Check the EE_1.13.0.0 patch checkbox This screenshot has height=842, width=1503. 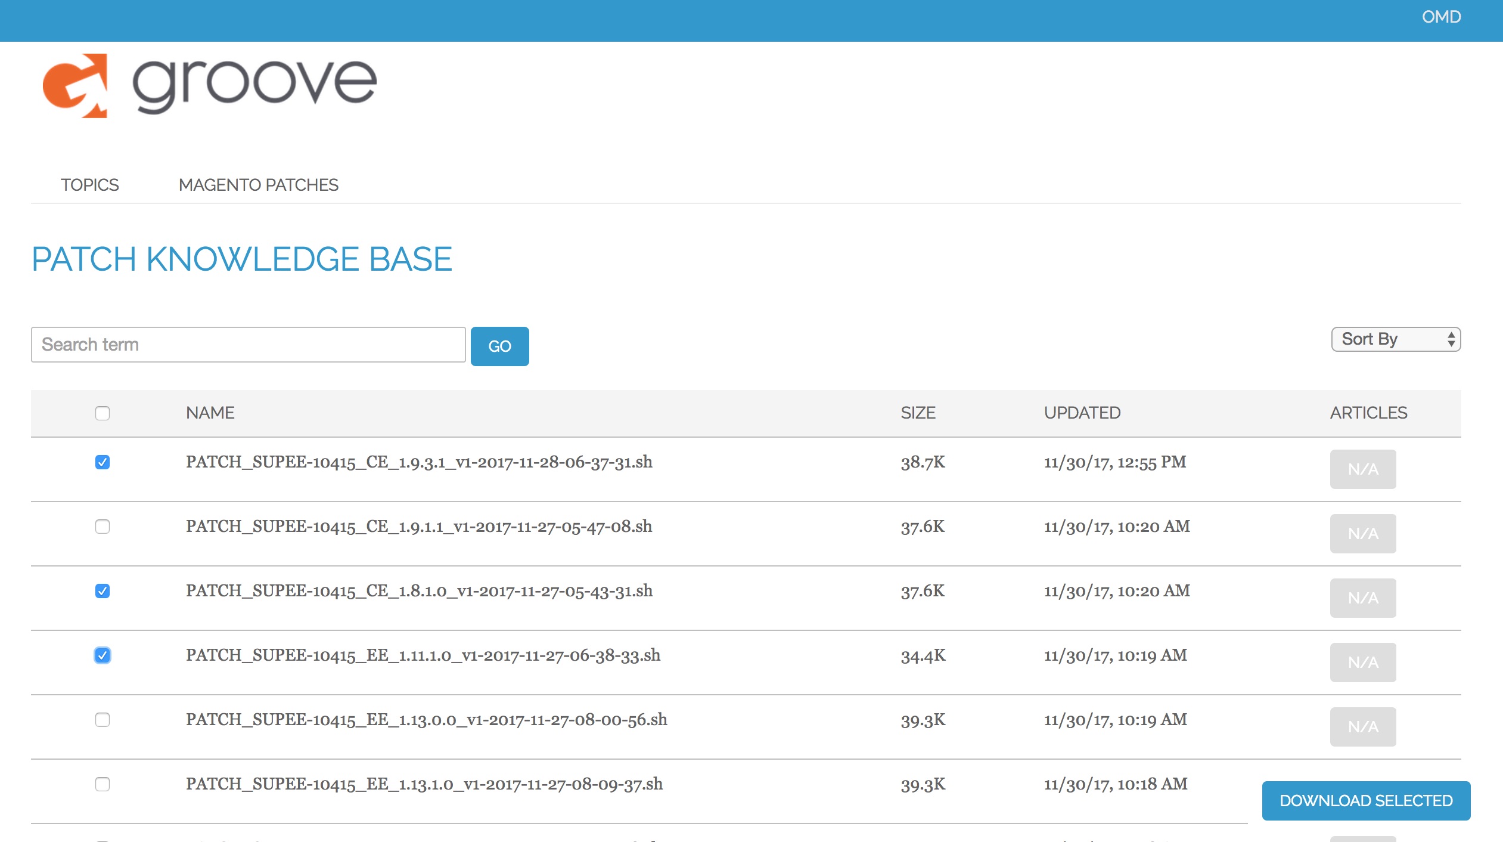click(x=103, y=720)
